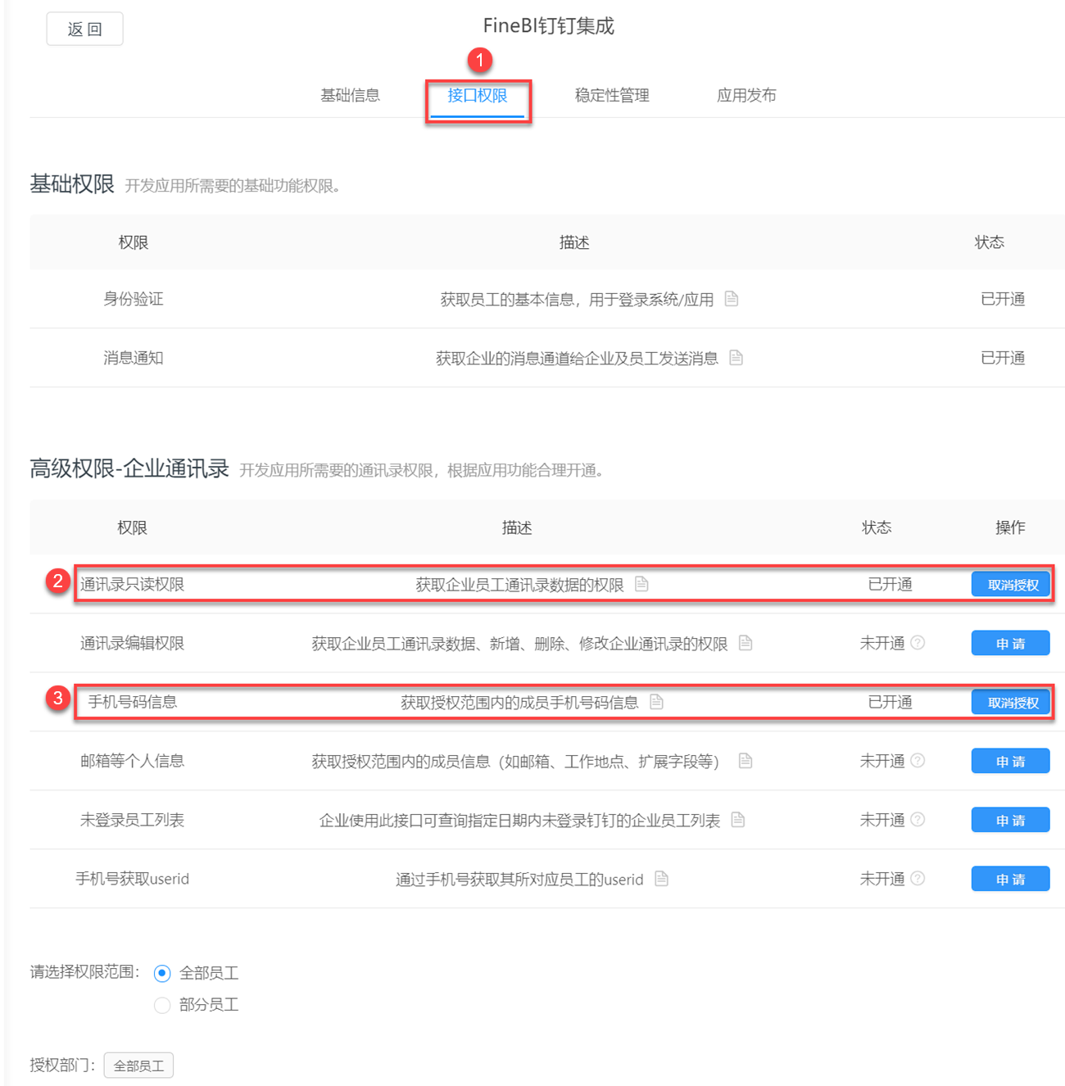The height and width of the screenshot is (1086, 1065).
Task: Open document icon in 手机号码信息 row
Action: pos(656,702)
